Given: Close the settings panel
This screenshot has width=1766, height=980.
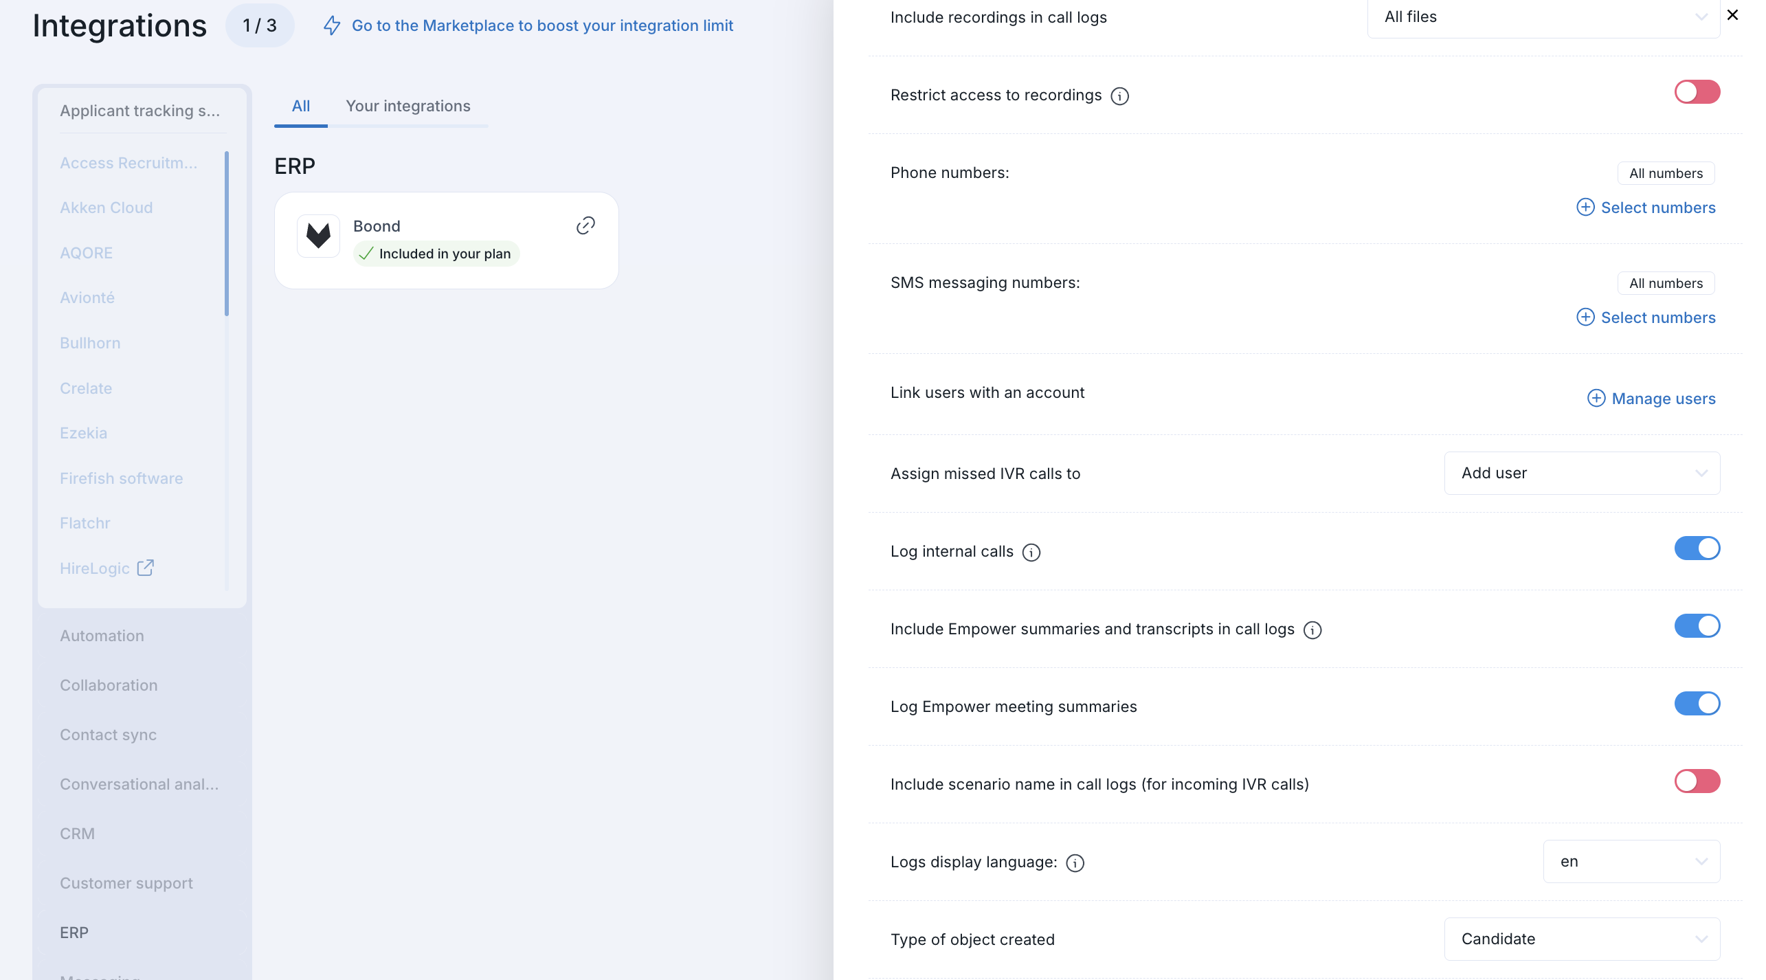Looking at the screenshot, I should (x=1732, y=14).
